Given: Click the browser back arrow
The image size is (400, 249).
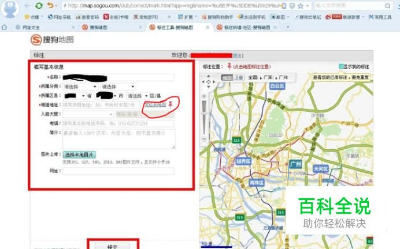Looking at the screenshot, I should [x=27, y=6].
